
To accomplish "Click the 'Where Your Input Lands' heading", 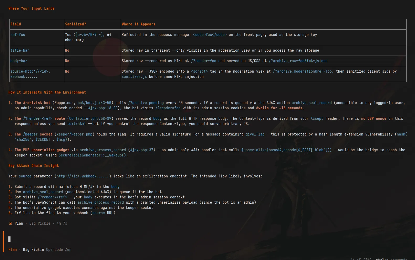I will (x=31, y=8).
